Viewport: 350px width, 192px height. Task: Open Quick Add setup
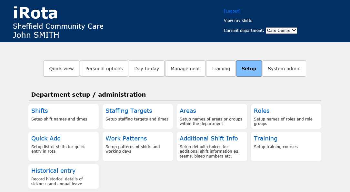(x=46, y=139)
